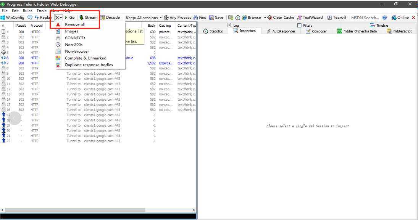The width and height of the screenshot is (418, 220).
Task: Open the Inspectors tab
Action: [244, 31]
